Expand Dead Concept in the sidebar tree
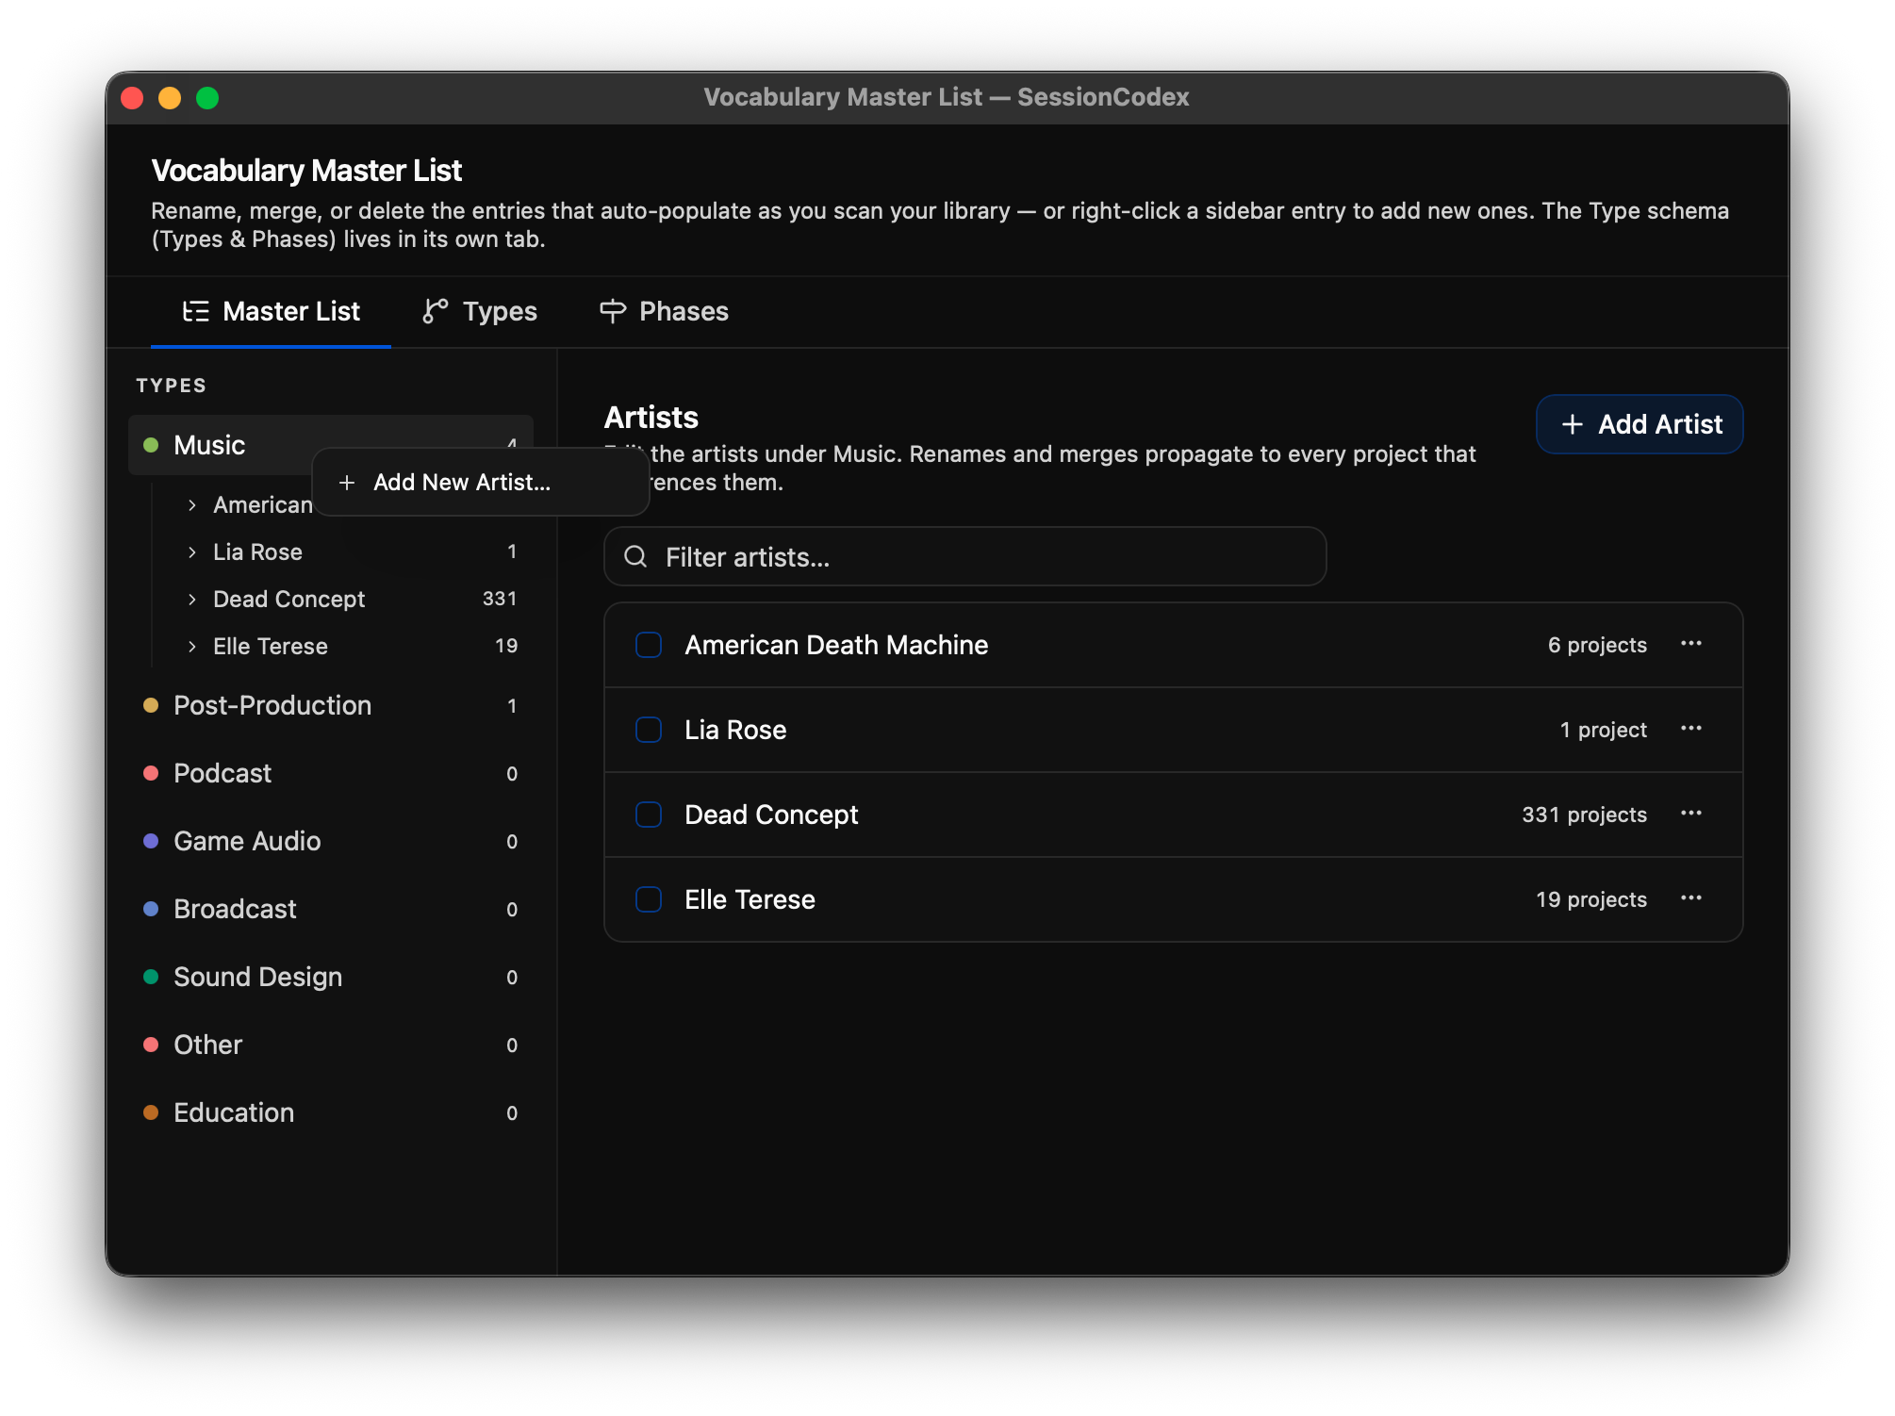 pos(192,600)
